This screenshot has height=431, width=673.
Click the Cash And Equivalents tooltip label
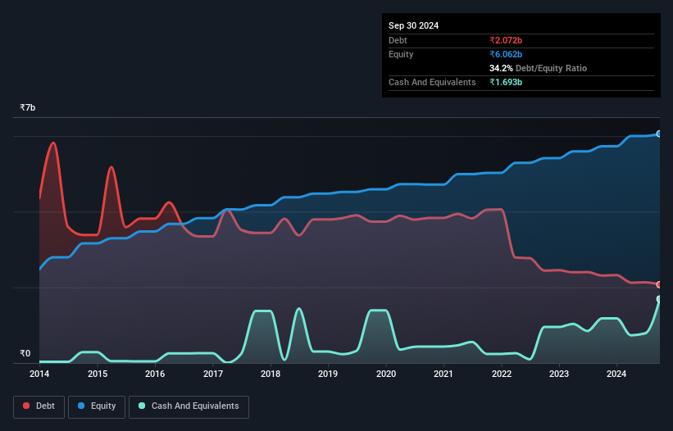(x=432, y=82)
